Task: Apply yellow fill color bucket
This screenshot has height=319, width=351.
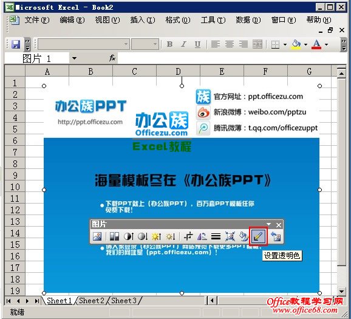Action: coord(296,44)
